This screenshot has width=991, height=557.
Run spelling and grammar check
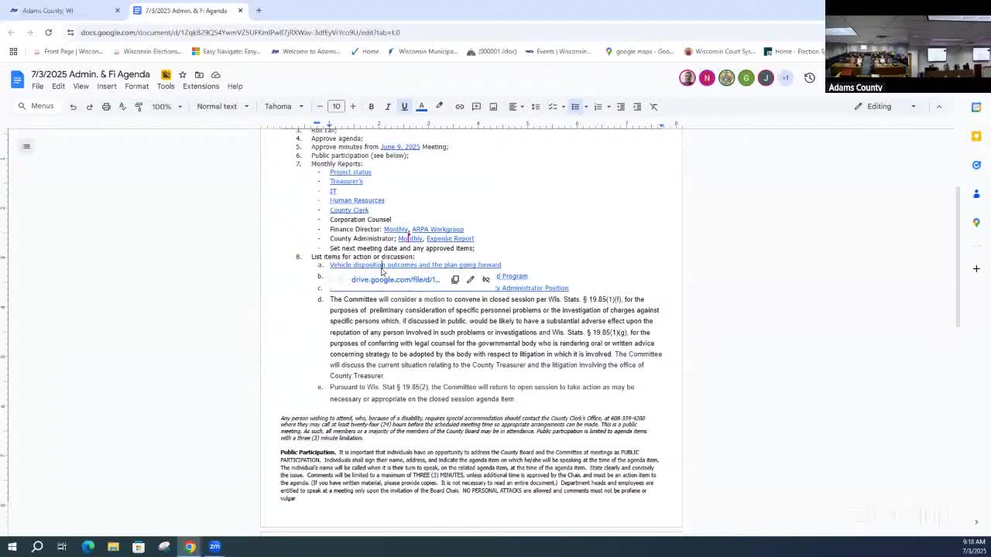click(x=122, y=107)
